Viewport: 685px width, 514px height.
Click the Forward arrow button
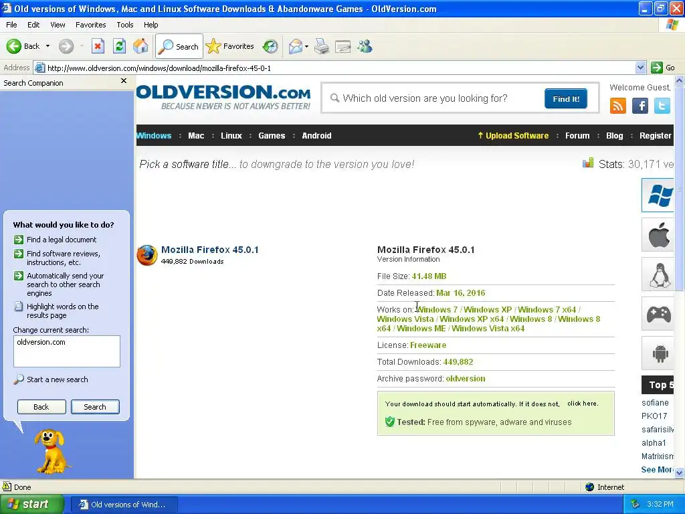[66, 46]
